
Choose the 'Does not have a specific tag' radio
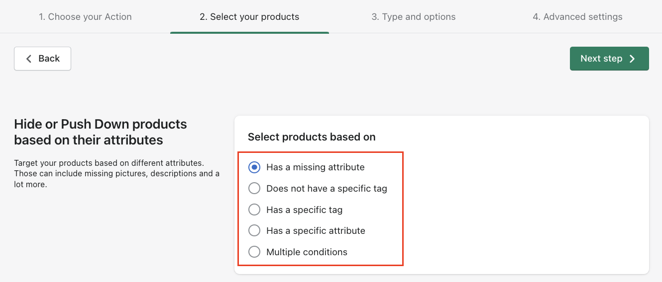[x=254, y=189]
